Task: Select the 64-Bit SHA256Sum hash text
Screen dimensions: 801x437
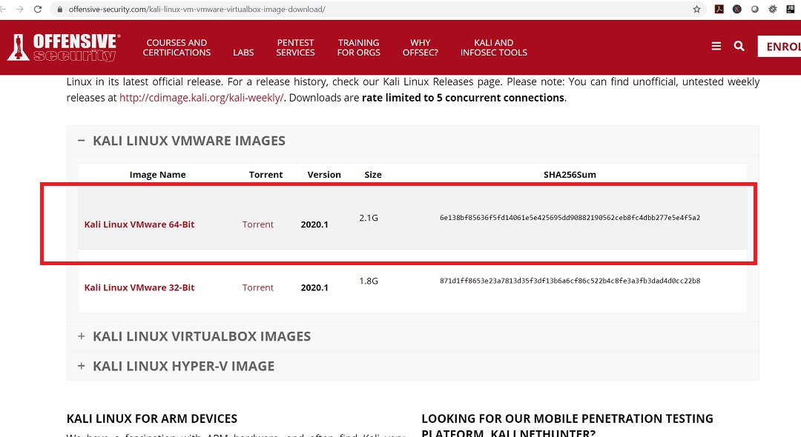Action: 570,218
